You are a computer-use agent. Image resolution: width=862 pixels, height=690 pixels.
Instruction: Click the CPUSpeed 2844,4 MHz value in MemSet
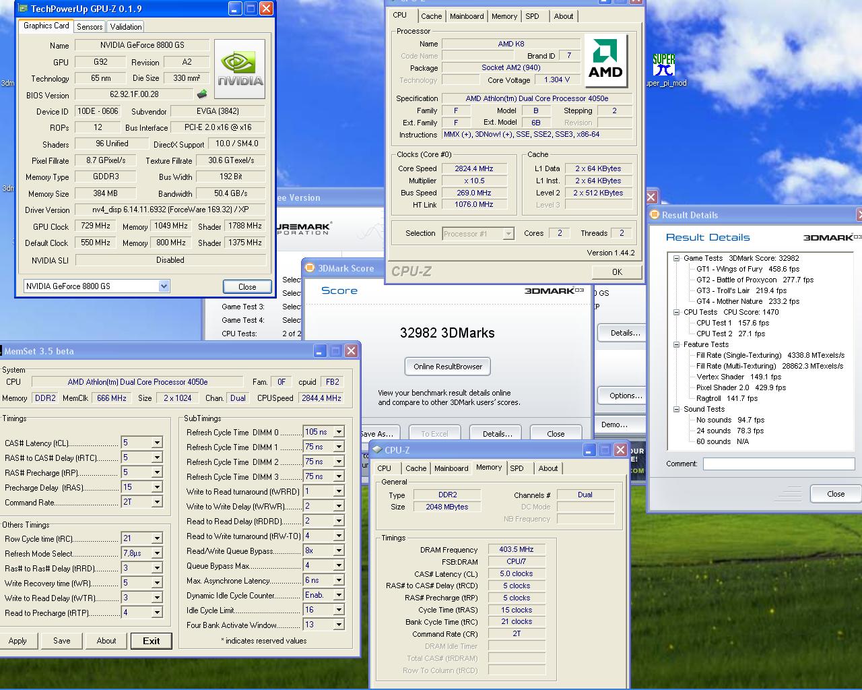tap(321, 398)
